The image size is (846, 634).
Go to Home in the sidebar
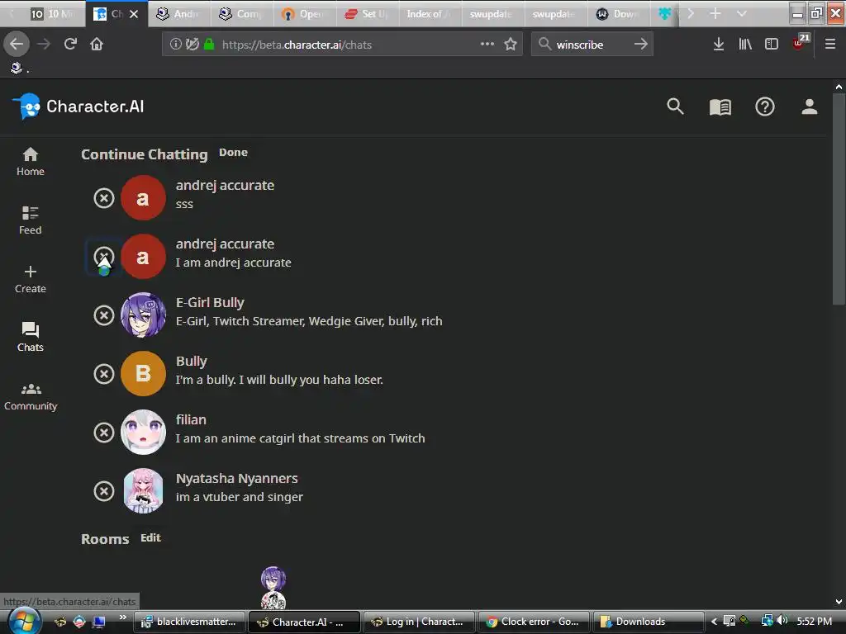tap(31, 162)
